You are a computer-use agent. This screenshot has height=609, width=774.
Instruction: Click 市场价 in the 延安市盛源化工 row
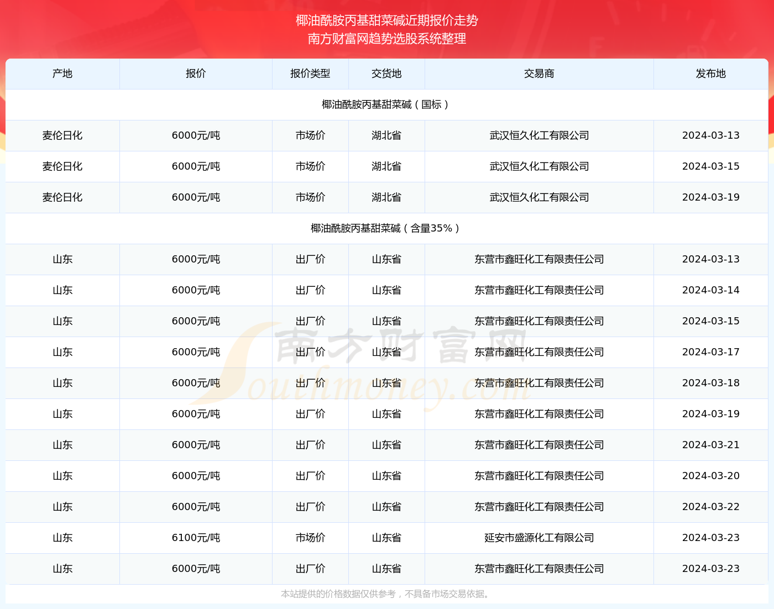click(x=310, y=538)
